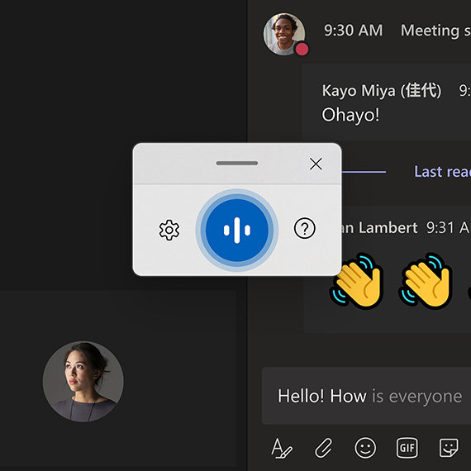Image resolution: width=471 pixels, height=471 pixels.
Task: Open voice typing help question mark
Action: click(x=305, y=228)
